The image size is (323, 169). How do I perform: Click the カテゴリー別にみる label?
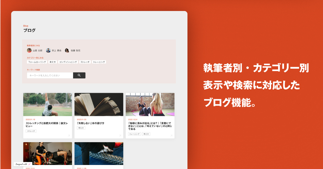(x=35, y=58)
